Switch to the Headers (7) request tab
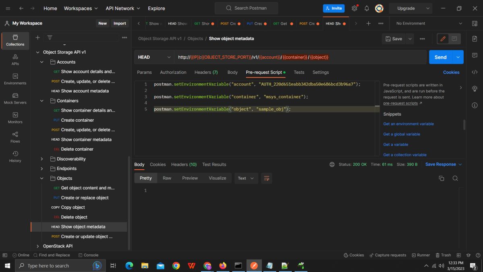This screenshot has width=483, height=272. [x=206, y=72]
